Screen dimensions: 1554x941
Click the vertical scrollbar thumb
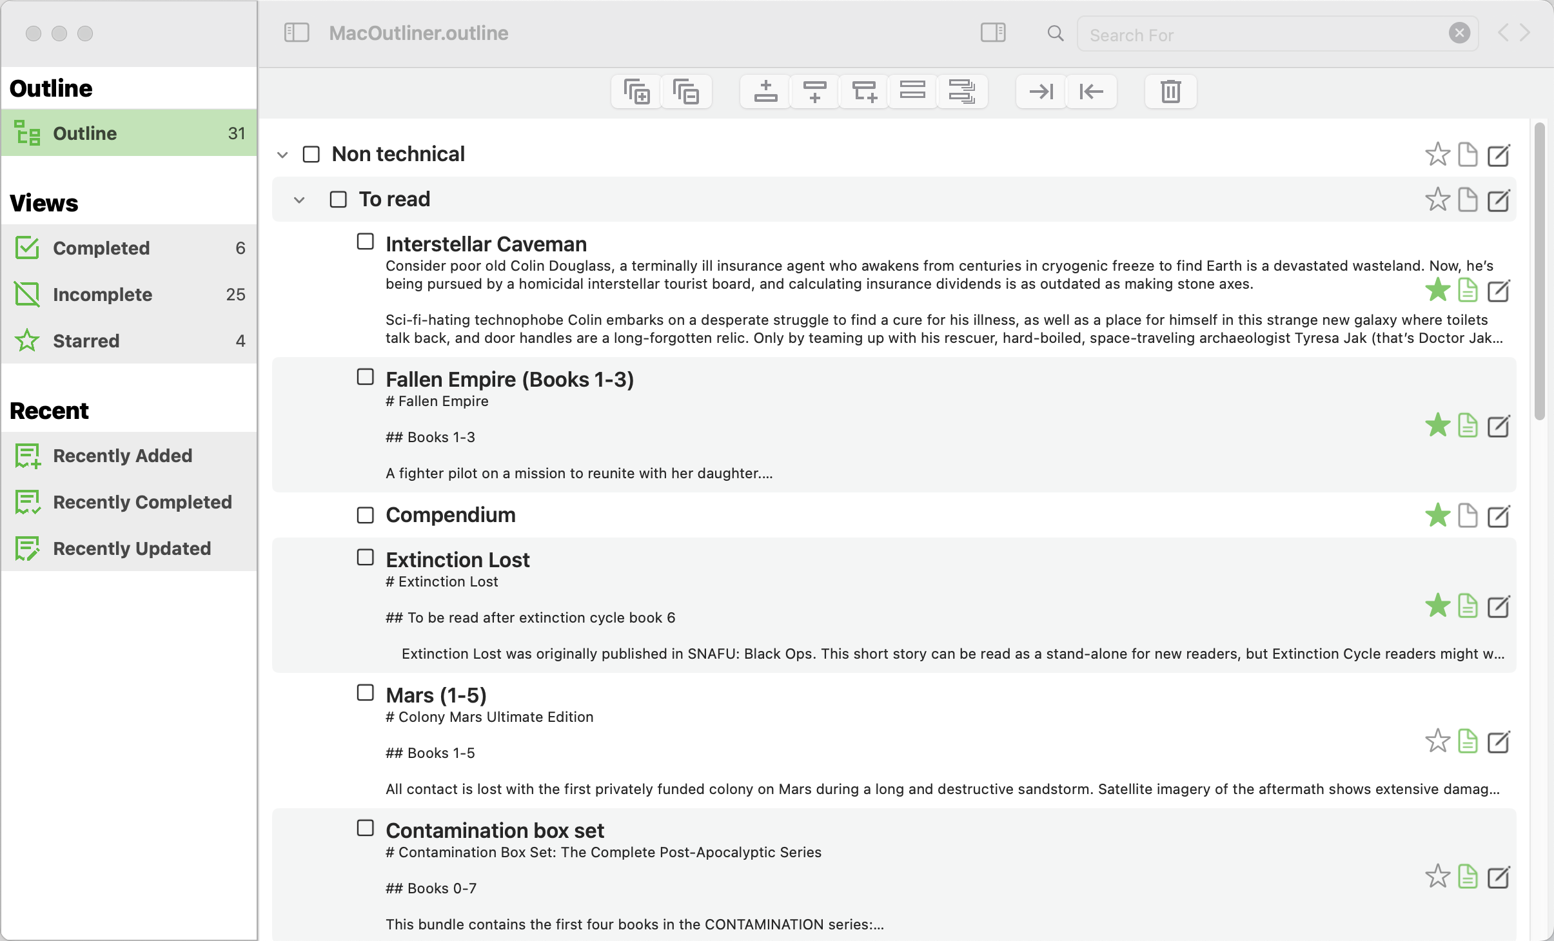click(x=1540, y=271)
